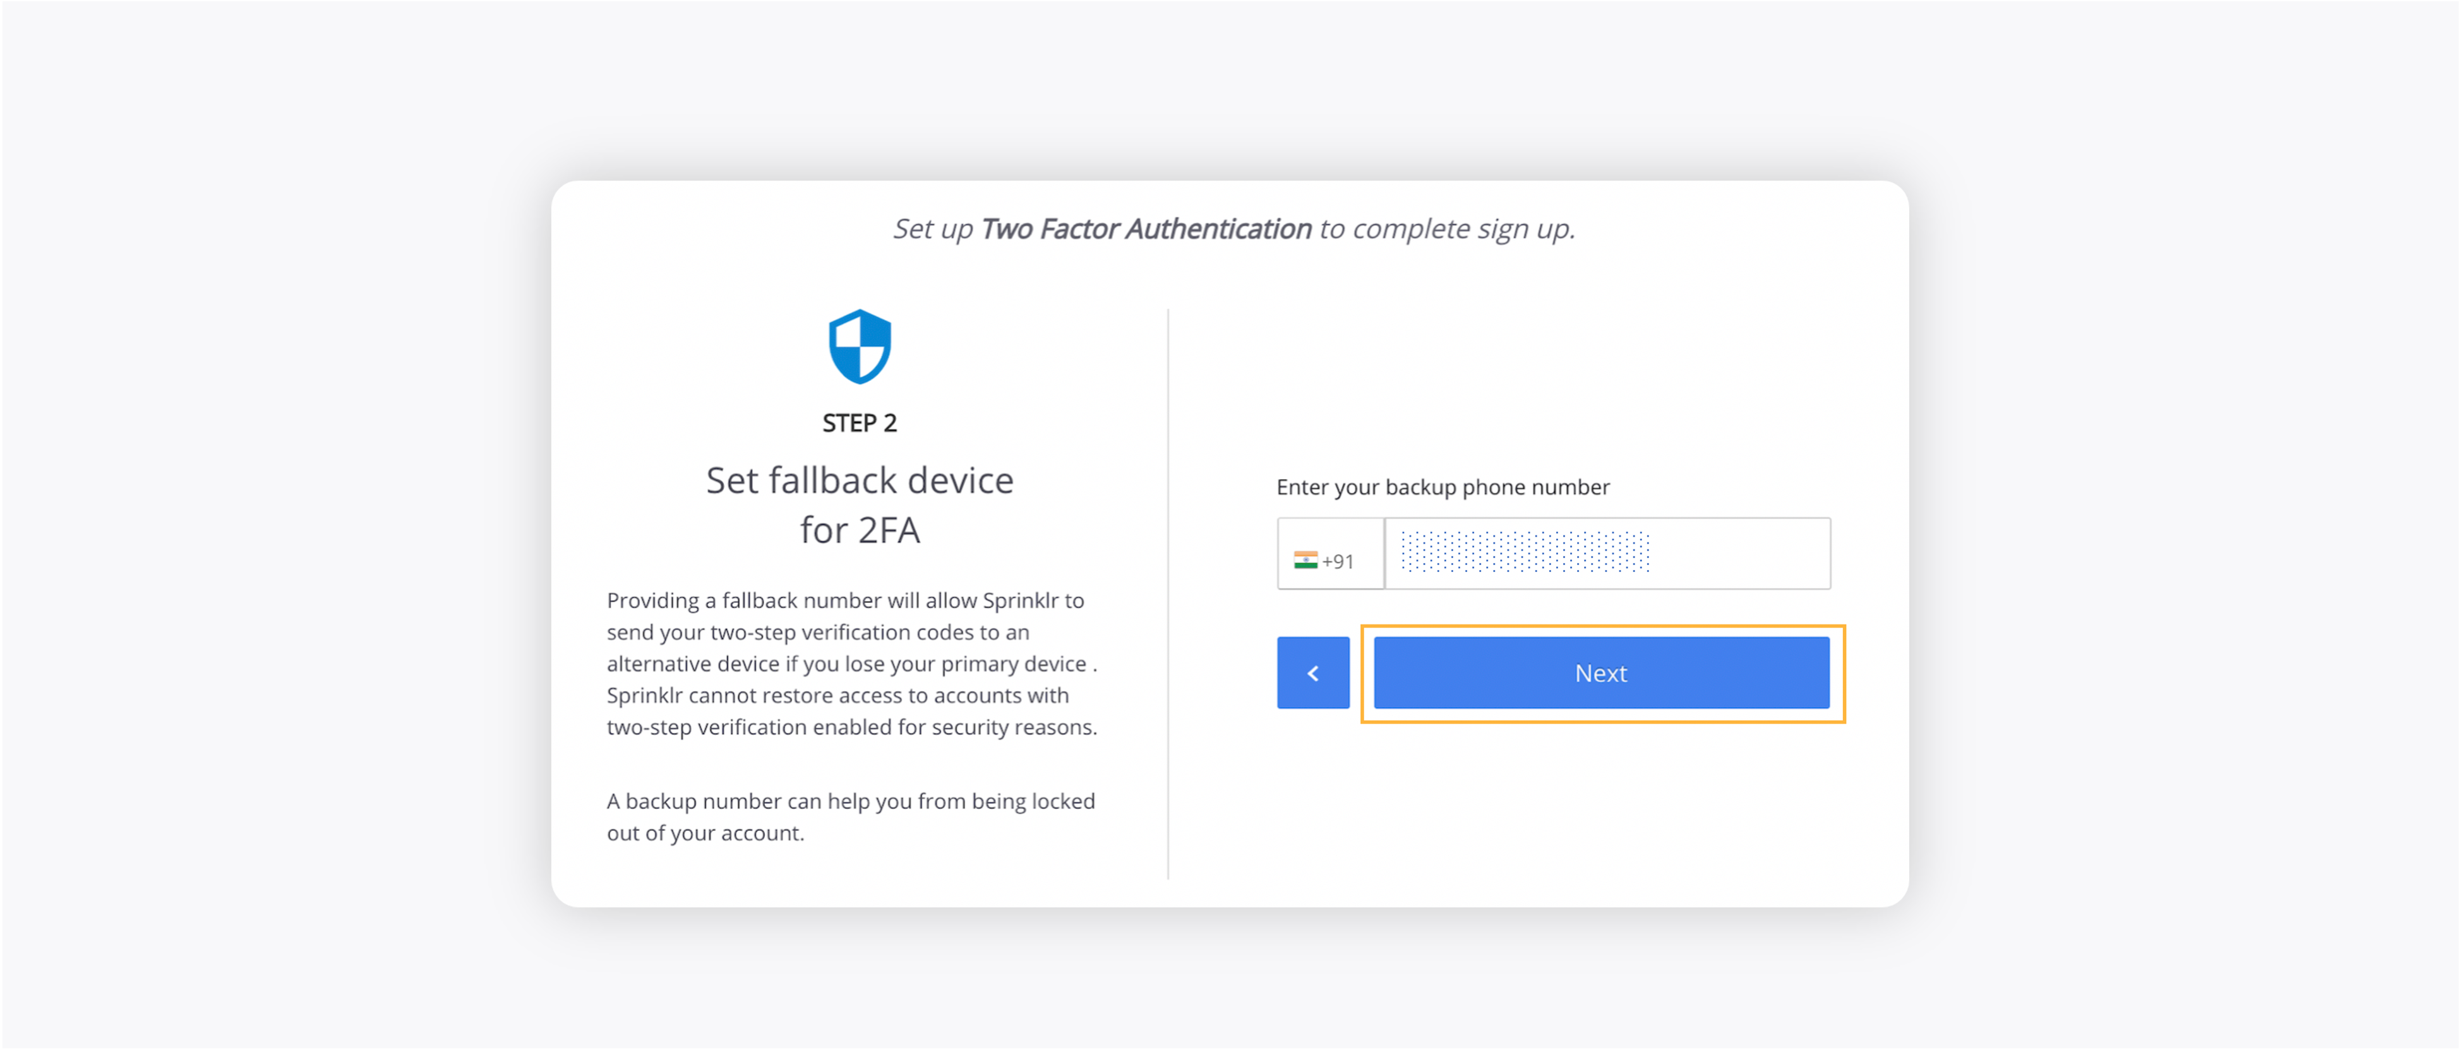Click the STEP 2 label

860,423
